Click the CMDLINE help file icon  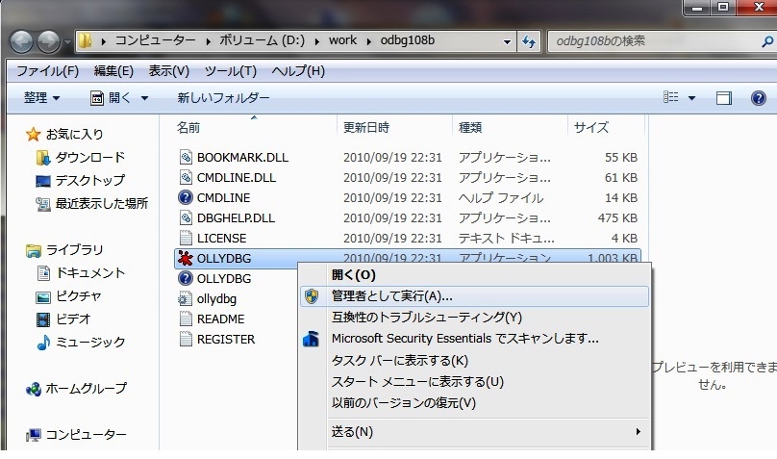[186, 198]
